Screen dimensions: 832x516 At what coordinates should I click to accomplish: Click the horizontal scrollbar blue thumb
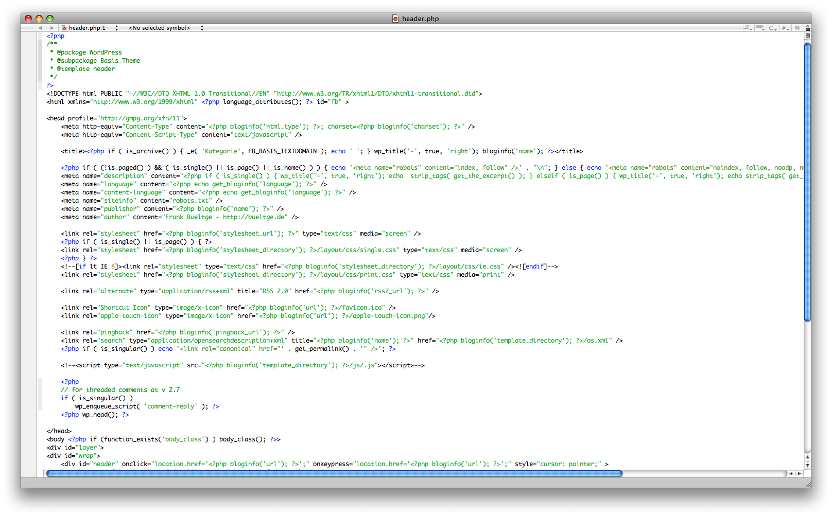[x=334, y=473]
